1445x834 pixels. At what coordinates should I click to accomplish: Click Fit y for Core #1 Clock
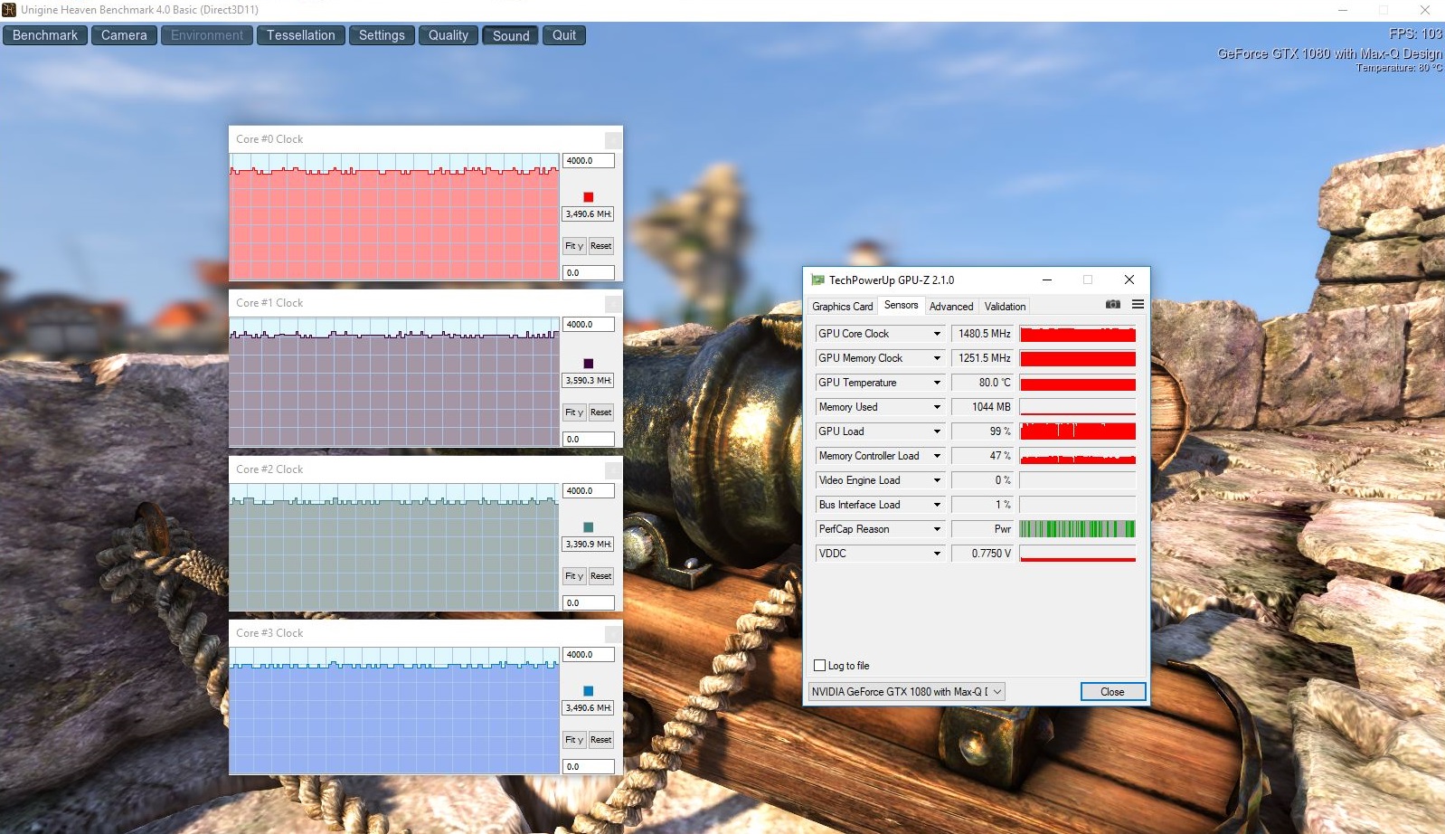(x=574, y=412)
